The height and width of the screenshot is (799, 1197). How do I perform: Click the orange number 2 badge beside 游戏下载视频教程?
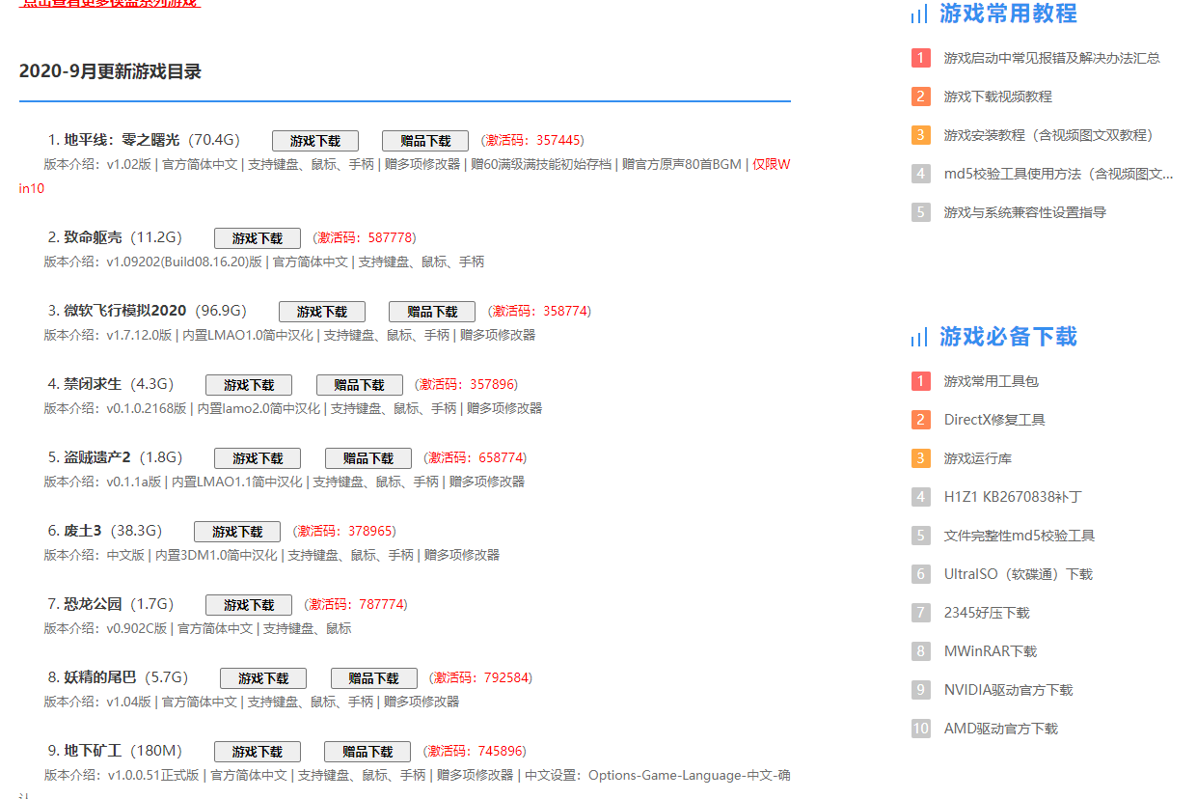click(x=920, y=96)
